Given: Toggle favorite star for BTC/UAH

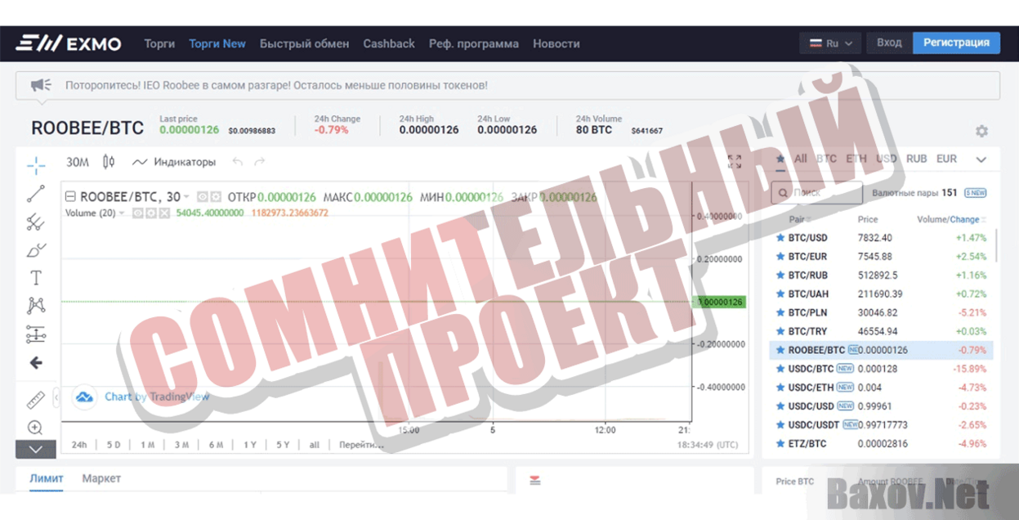Looking at the screenshot, I should point(780,294).
